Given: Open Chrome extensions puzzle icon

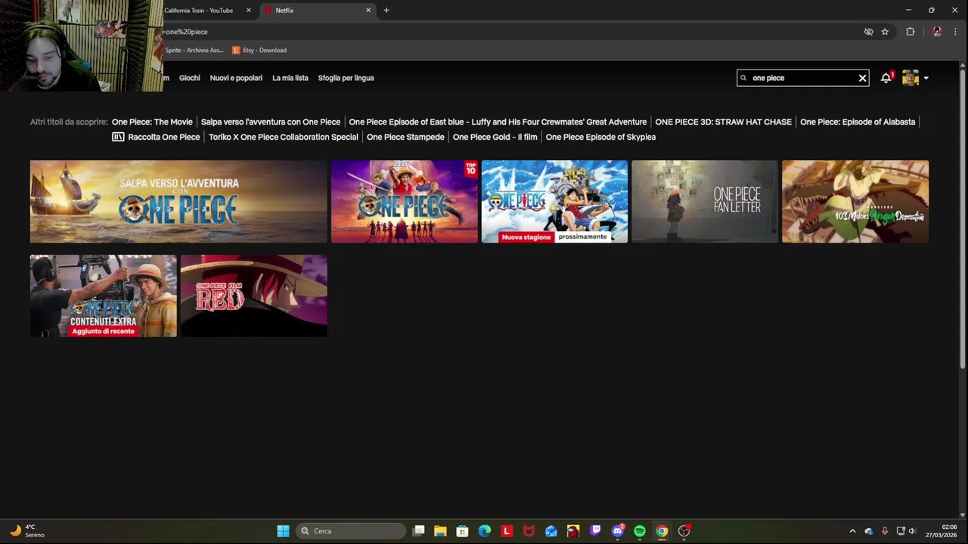Looking at the screenshot, I should click(910, 32).
